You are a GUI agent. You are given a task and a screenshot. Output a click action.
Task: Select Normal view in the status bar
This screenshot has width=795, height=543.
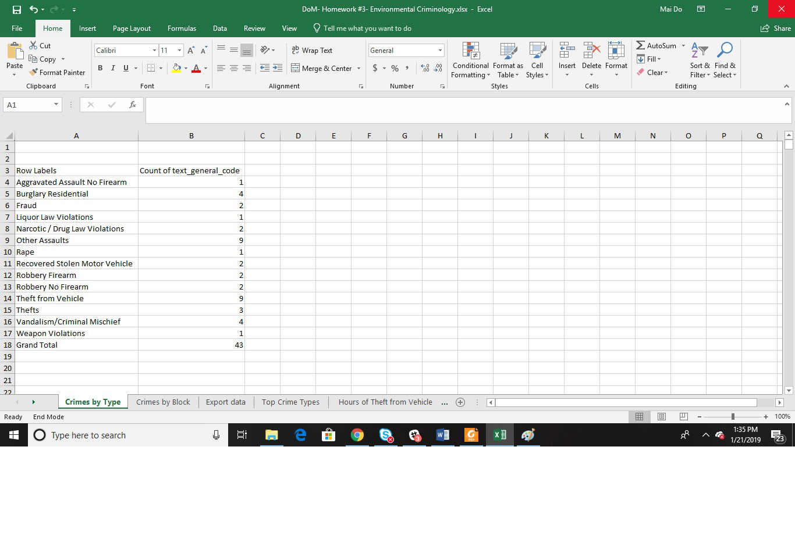click(x=639, y=416)
